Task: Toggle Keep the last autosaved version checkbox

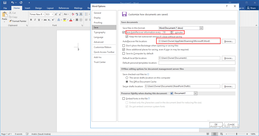Action: coord(127,37)
